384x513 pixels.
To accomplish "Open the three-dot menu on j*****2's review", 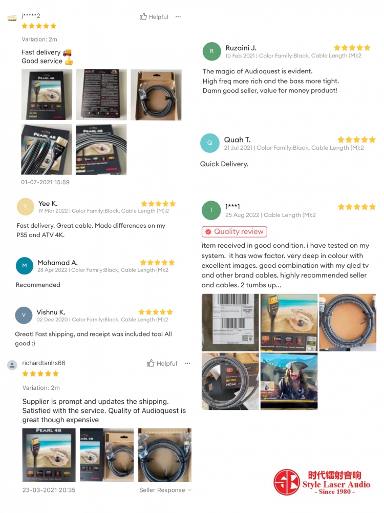I will point(178,17).
